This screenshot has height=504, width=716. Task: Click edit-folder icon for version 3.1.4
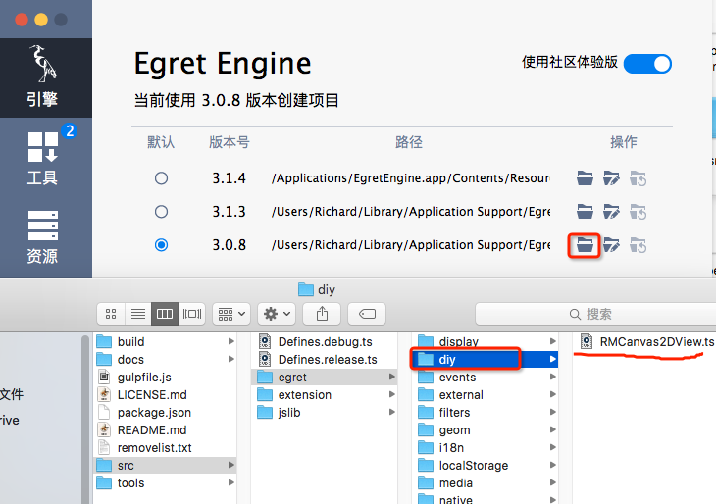tap(611, 178)
